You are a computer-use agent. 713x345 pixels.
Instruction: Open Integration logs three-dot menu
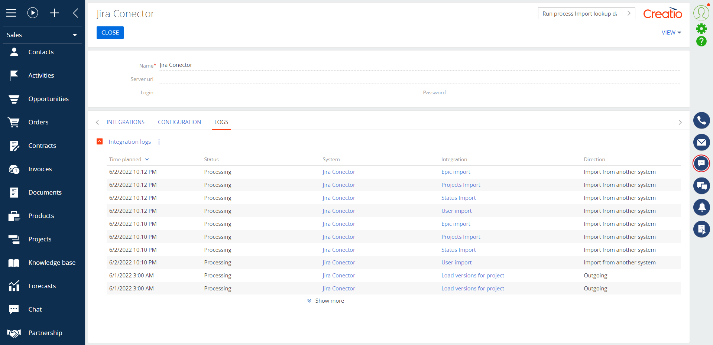(x=159, y=142)
